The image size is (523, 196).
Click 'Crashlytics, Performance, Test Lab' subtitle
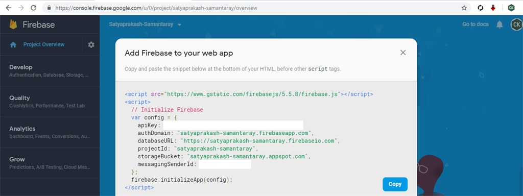click(47, 106)
